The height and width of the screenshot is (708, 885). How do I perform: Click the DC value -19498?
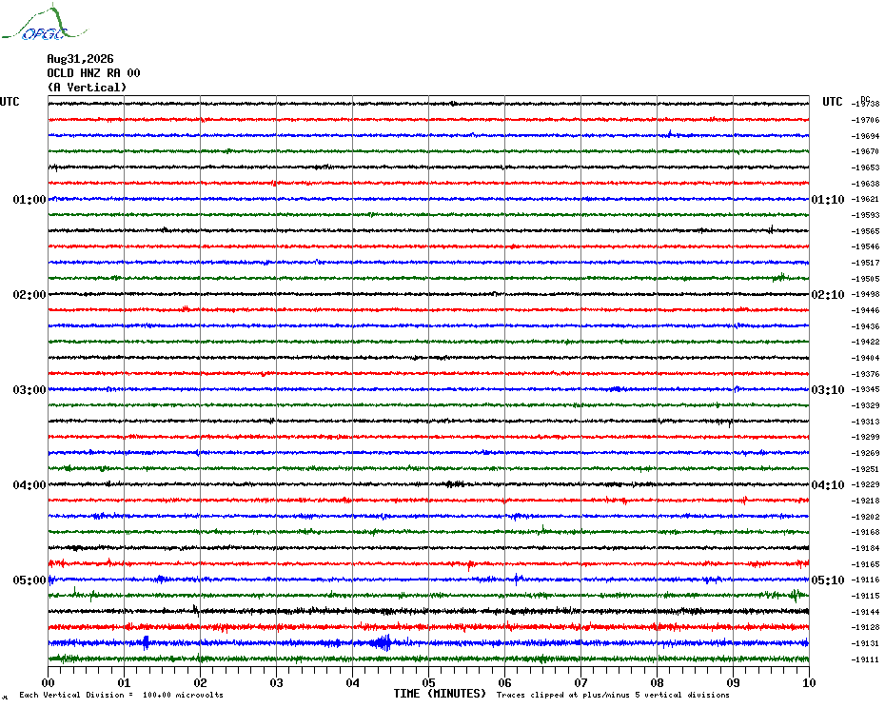coord(865,295)
